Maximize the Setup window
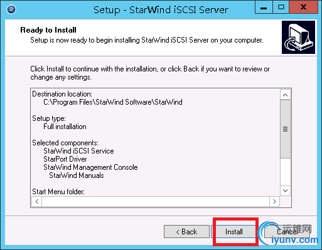Viewport: 322px width, 250px height. 281,8
